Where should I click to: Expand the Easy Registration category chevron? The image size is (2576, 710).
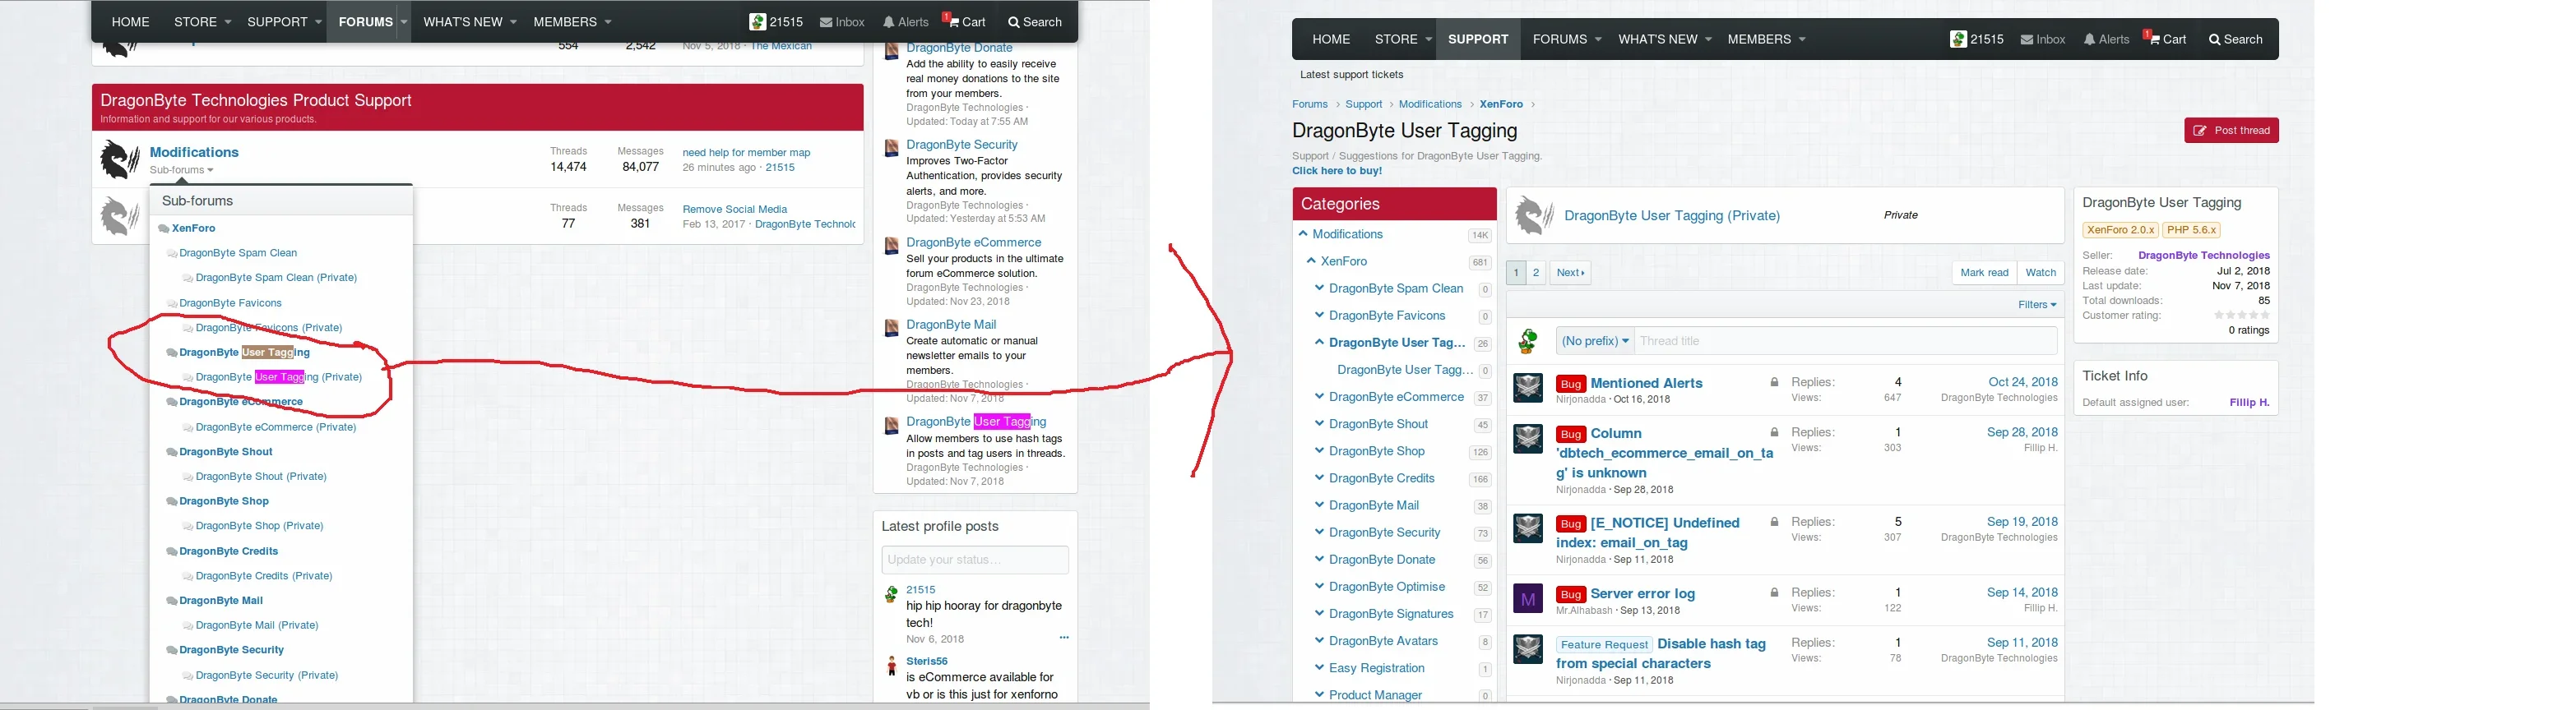coord(1319,667)
